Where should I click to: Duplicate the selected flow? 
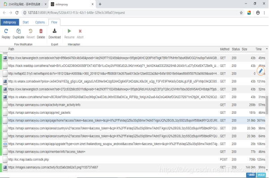coord(18,31)
